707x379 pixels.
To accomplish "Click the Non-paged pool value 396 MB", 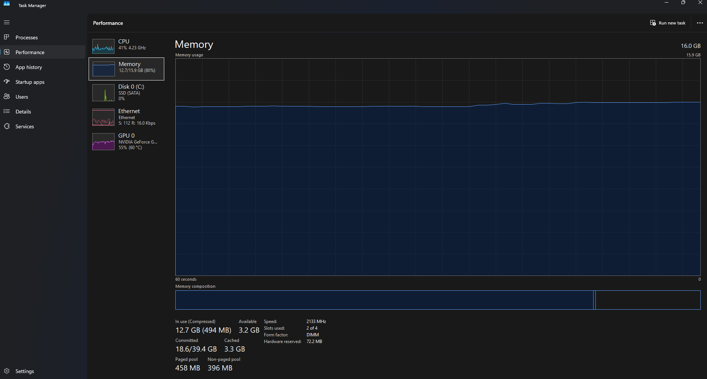I will tap(220, 368).
